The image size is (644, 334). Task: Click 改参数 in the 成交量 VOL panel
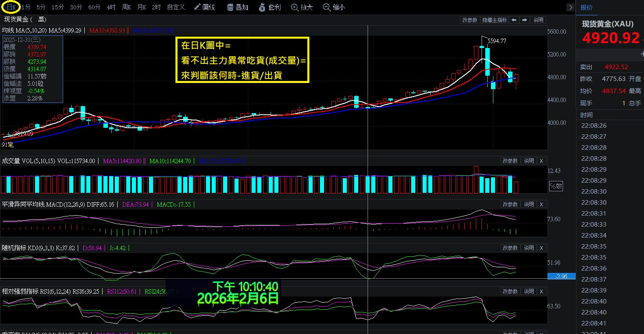510,161
